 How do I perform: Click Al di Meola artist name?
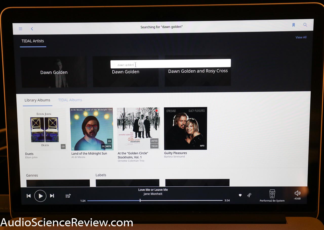78,157
